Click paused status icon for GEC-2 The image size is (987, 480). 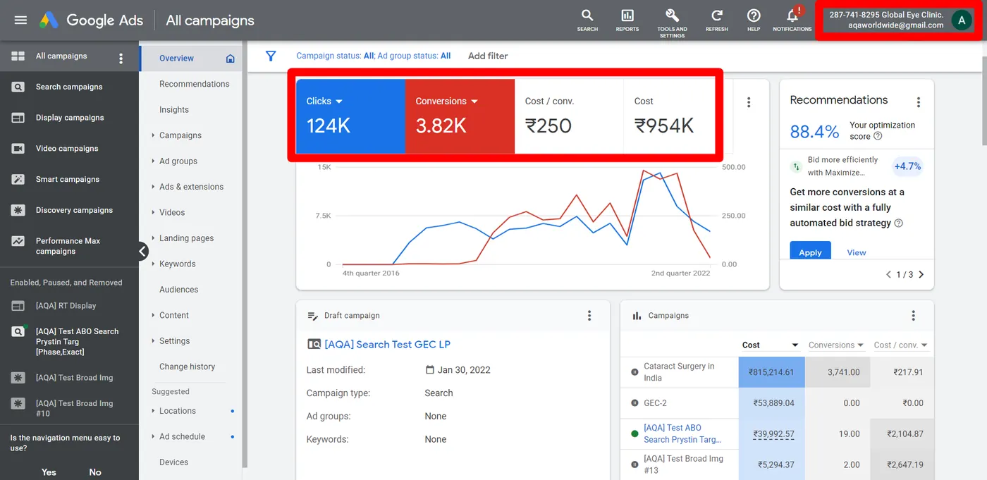634,403
